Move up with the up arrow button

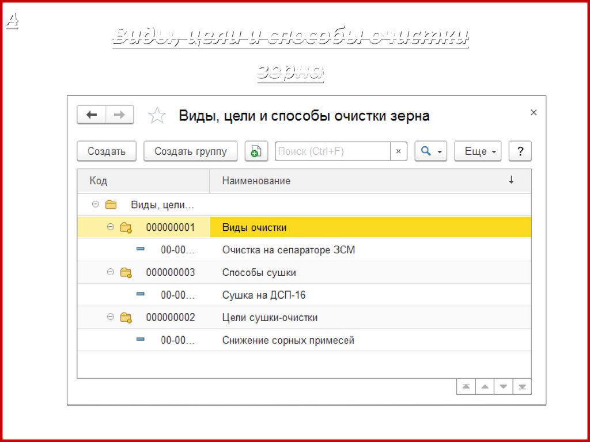tap(485, 387)
